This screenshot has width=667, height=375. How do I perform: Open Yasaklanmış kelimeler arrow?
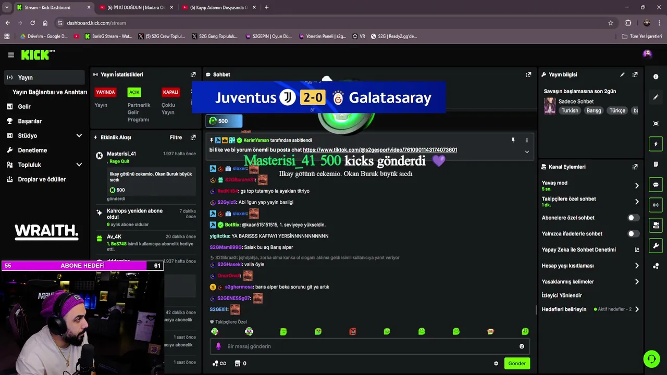(x=637, y=282)
